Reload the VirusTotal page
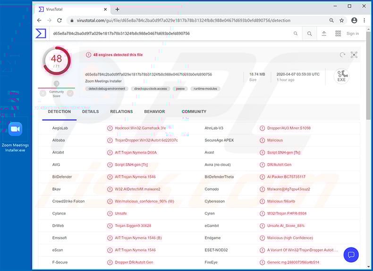The width and height of the screenshot is (373, 271). [x=59, y=20]
